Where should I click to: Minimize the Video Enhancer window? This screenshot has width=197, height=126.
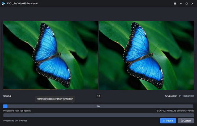[181, 4]
